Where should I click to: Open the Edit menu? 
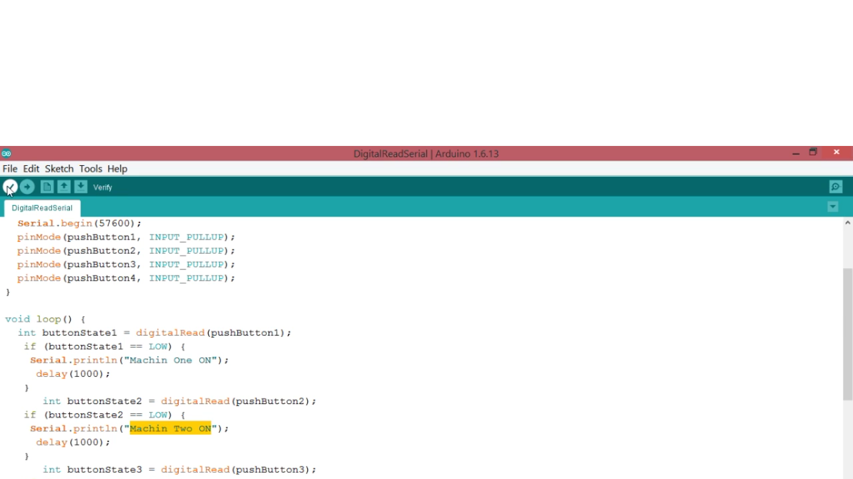click(x=31, y=168)
